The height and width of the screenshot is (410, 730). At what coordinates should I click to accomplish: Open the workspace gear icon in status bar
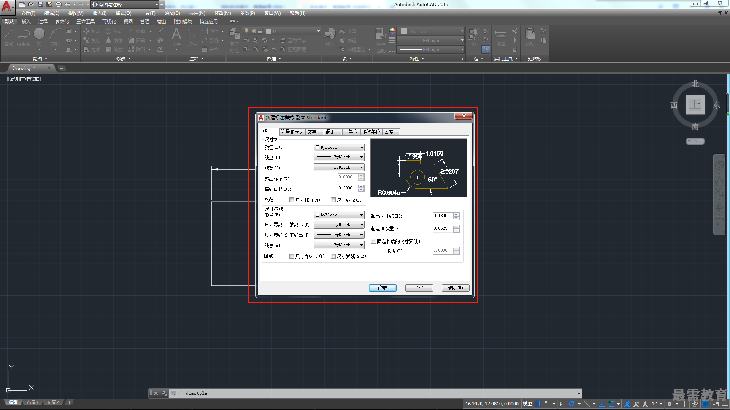670,404
